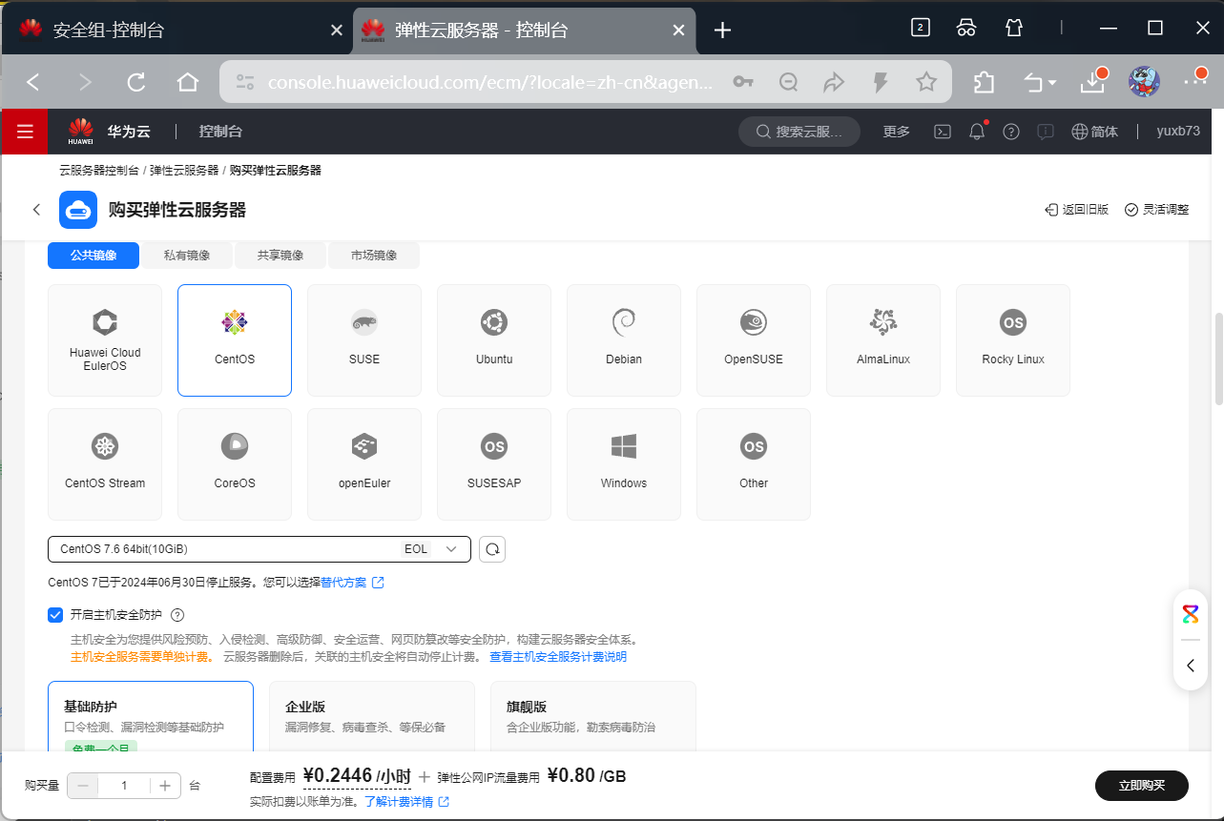Open the yuxb73 account menu
1224x821 pixels.
(1178, 132)
